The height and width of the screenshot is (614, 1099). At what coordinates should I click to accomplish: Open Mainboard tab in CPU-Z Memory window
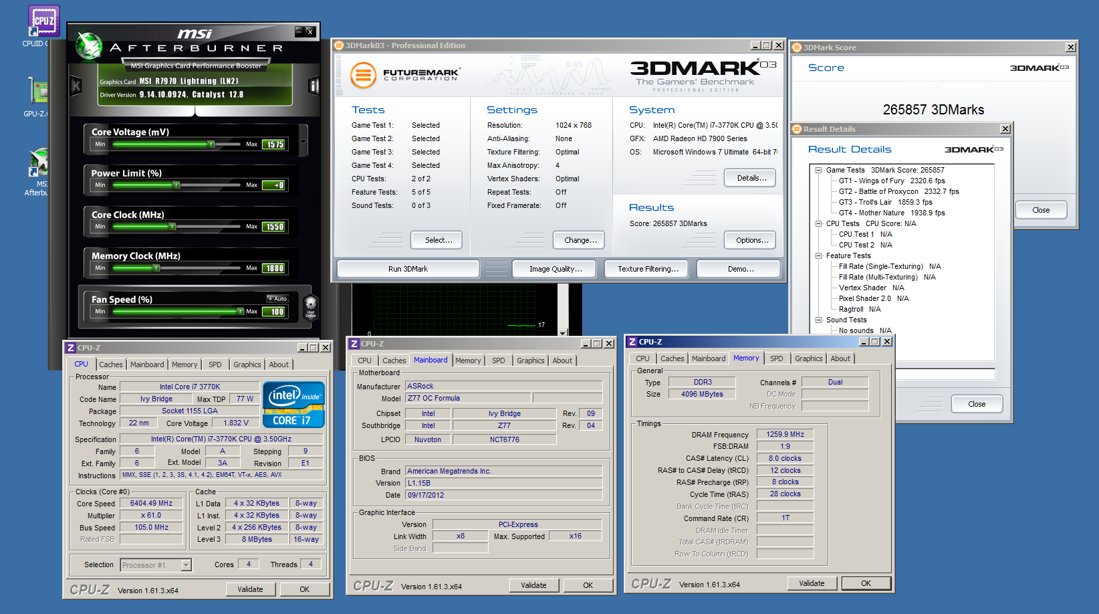(x=709, y=359)
